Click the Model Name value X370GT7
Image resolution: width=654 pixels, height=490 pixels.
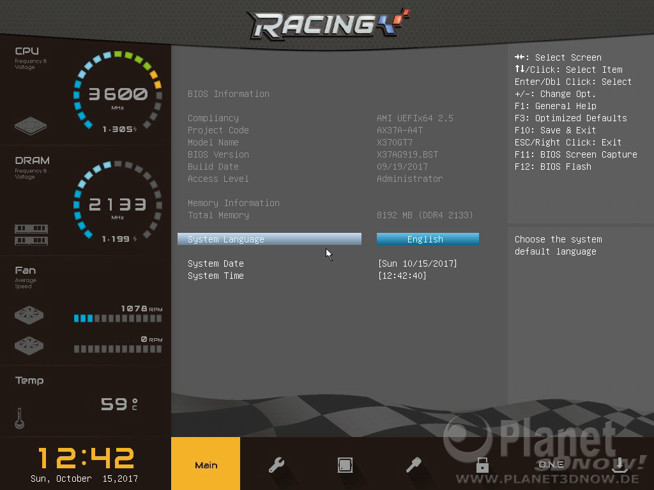pos(395,142)
